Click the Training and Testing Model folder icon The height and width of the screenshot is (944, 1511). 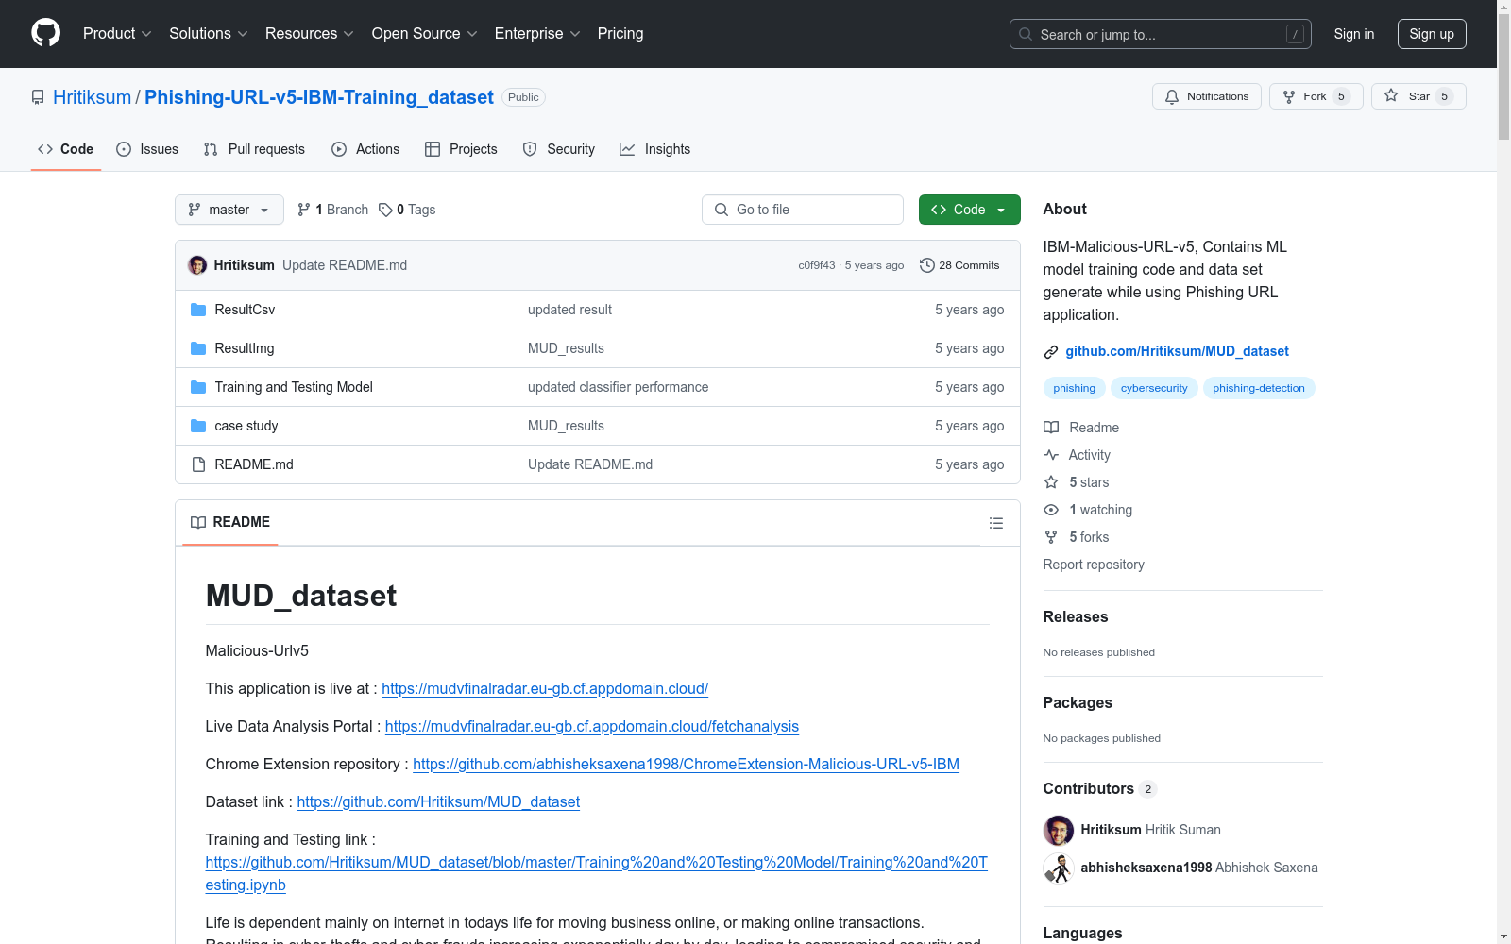click(198, 387)
